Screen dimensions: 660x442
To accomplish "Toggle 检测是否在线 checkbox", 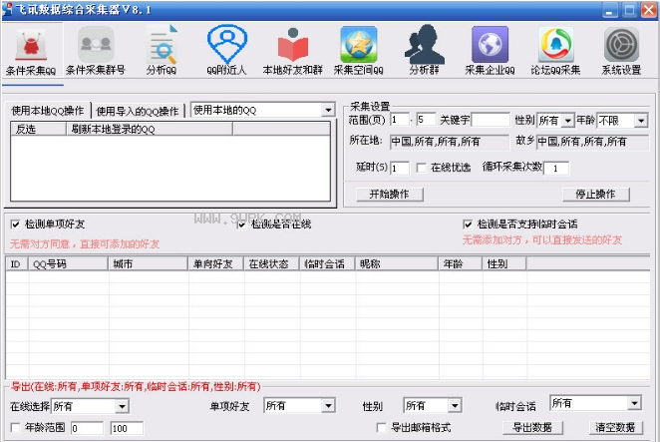I will (241, 225).
